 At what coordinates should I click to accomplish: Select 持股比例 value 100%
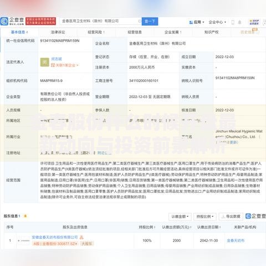(x=147, y=241)
